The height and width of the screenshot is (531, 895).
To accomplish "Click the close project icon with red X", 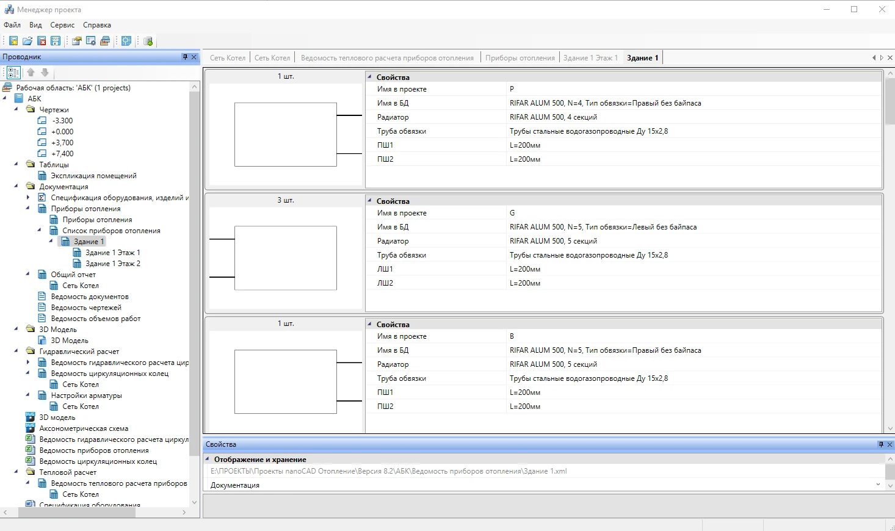I will tap(42, 41).
